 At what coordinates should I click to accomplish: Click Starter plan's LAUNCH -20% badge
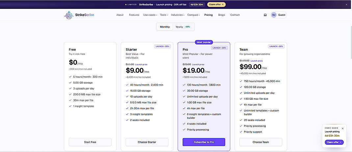pos(163,46)
